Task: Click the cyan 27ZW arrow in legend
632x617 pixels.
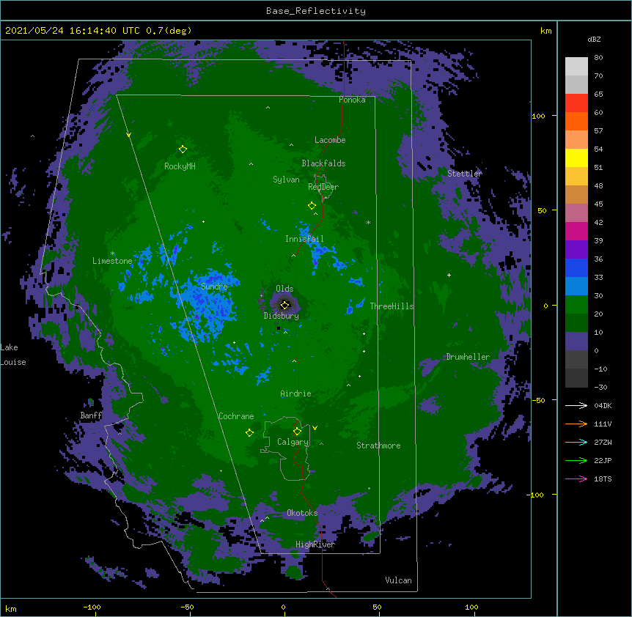Action: (x=576, y=442)
